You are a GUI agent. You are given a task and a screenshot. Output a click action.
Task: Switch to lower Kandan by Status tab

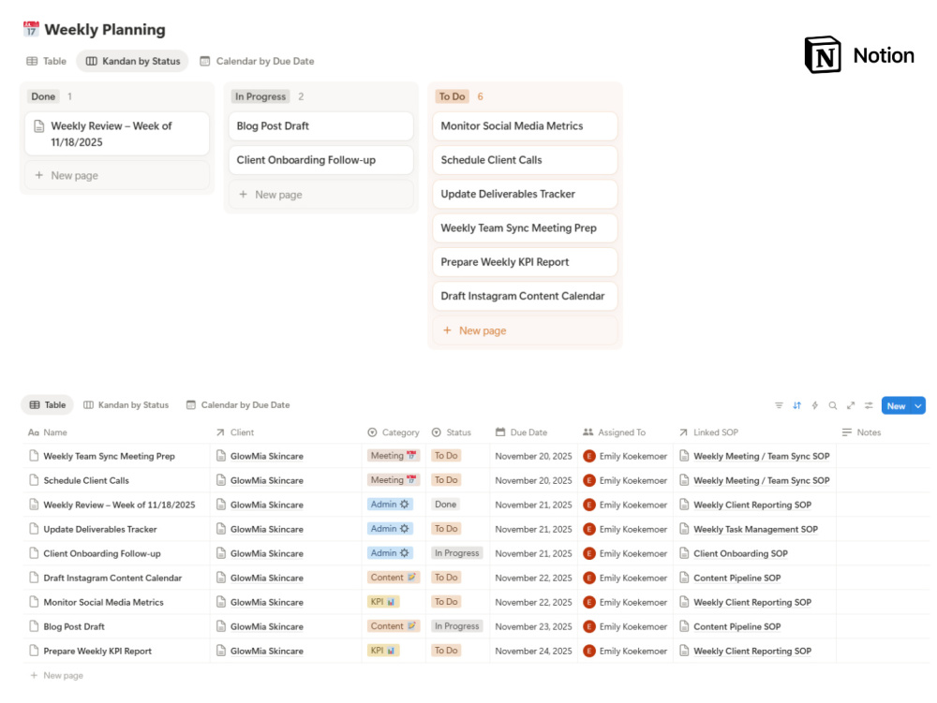pos(126,404)
